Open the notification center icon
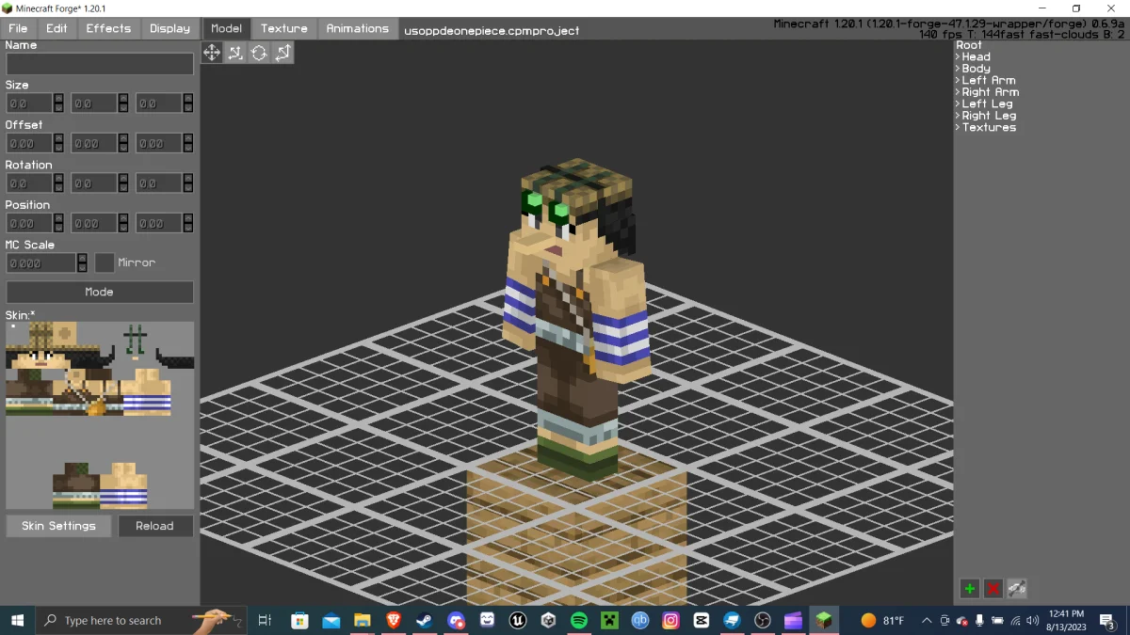Image resolution: width=1130 pixels, height=635 pixels. (x=1109, y=621)
